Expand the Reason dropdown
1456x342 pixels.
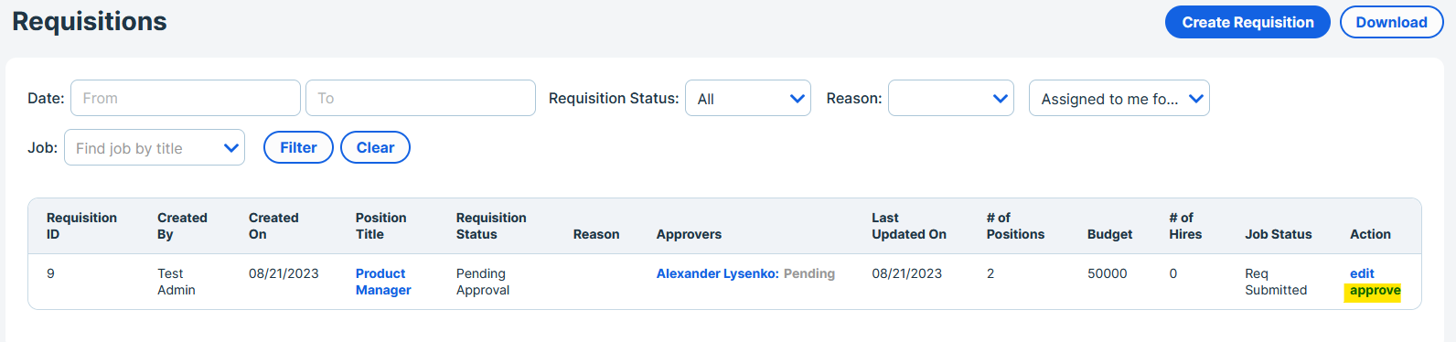coord(951,98)
